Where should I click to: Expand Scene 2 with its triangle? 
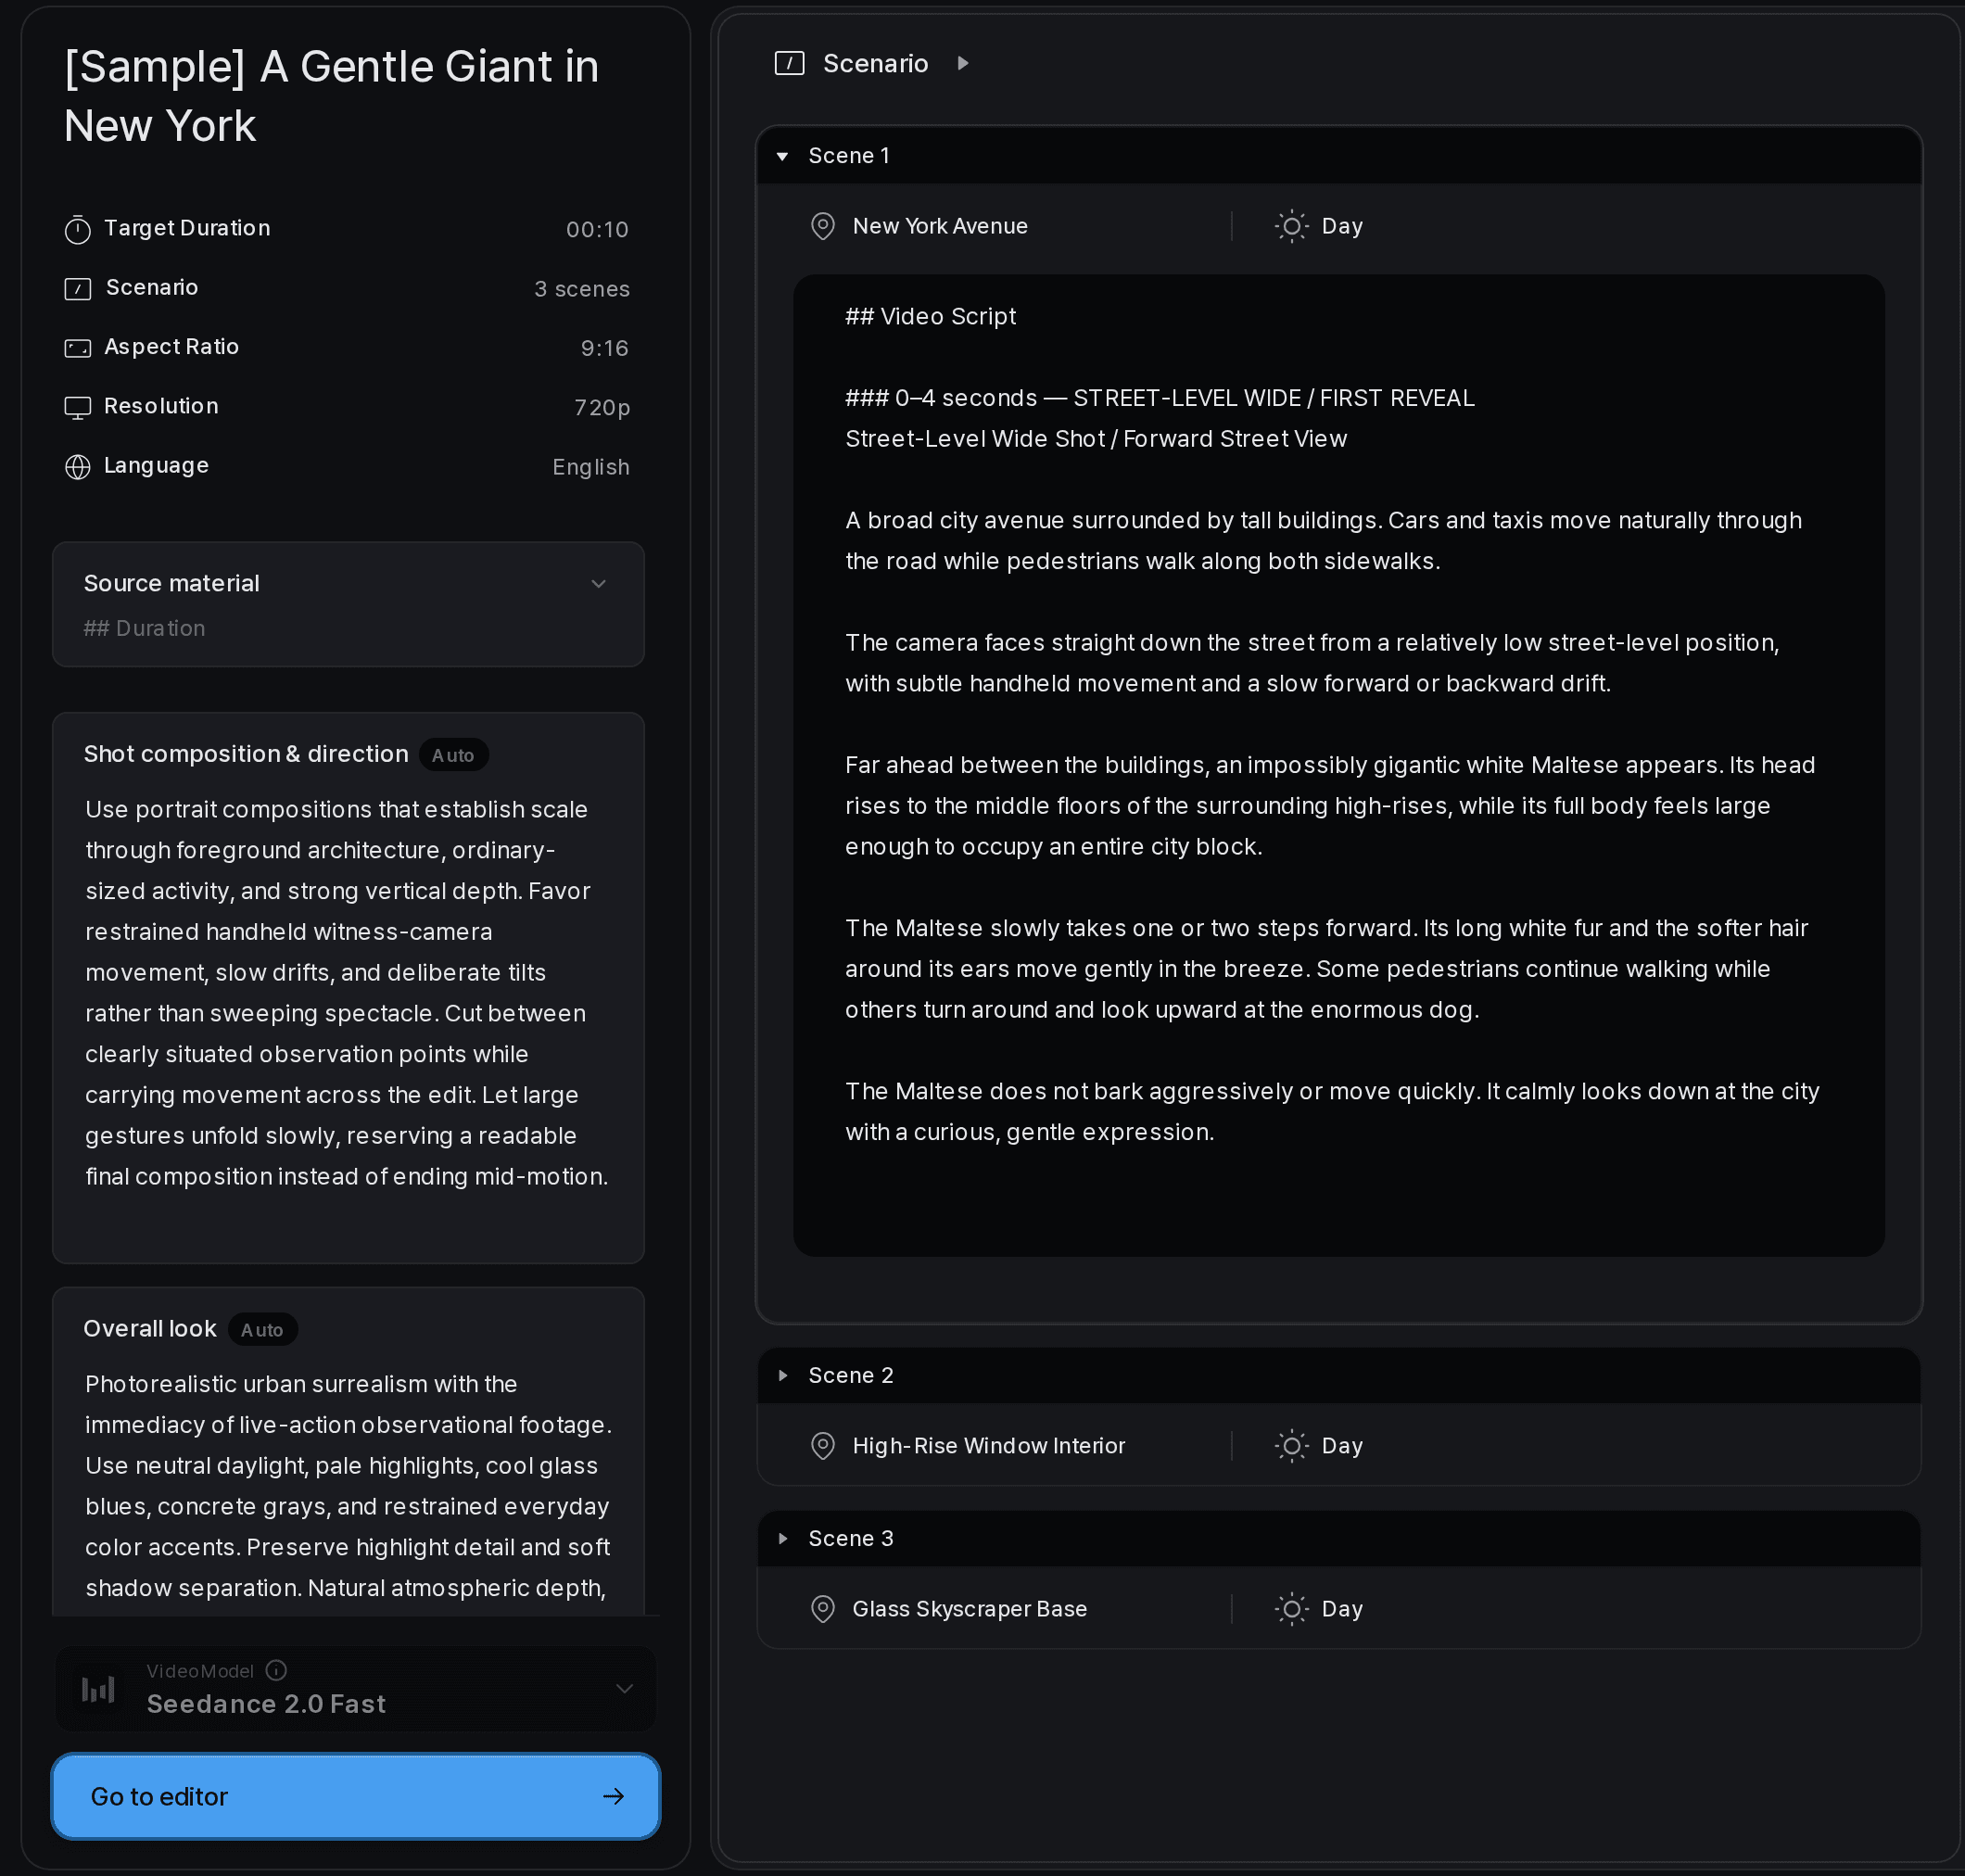click(x=783, y=1376)
